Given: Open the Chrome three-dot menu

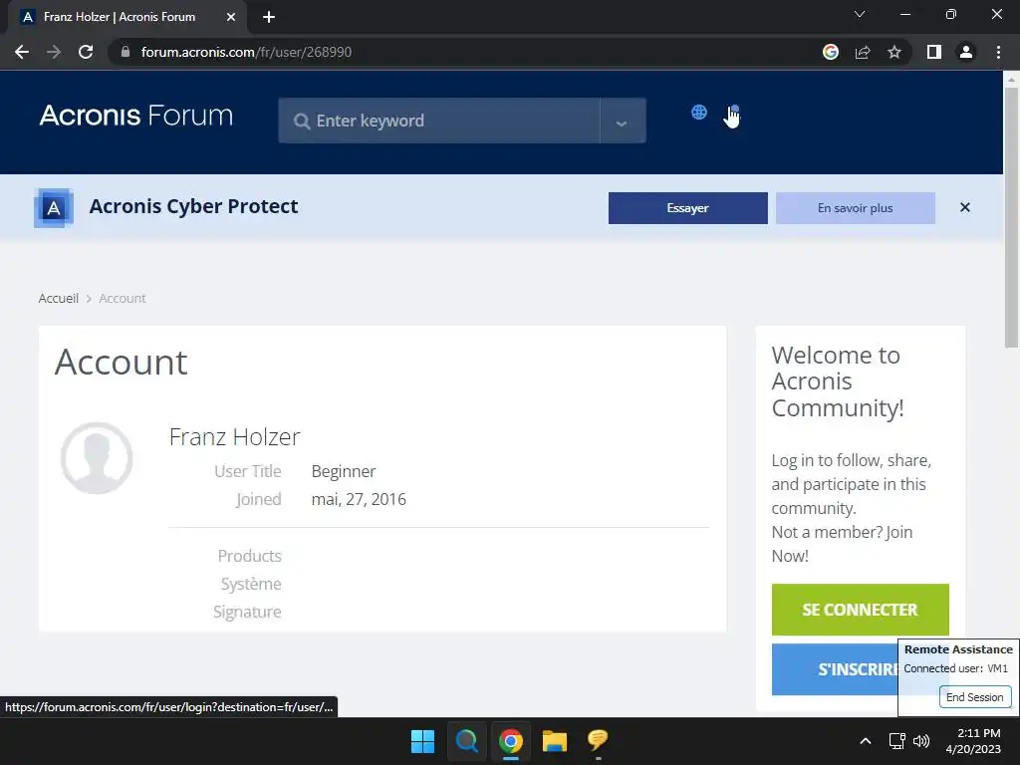Looking at the screenshot, I should tap(998, 52).
